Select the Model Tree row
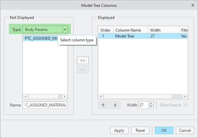 [130, 36]
